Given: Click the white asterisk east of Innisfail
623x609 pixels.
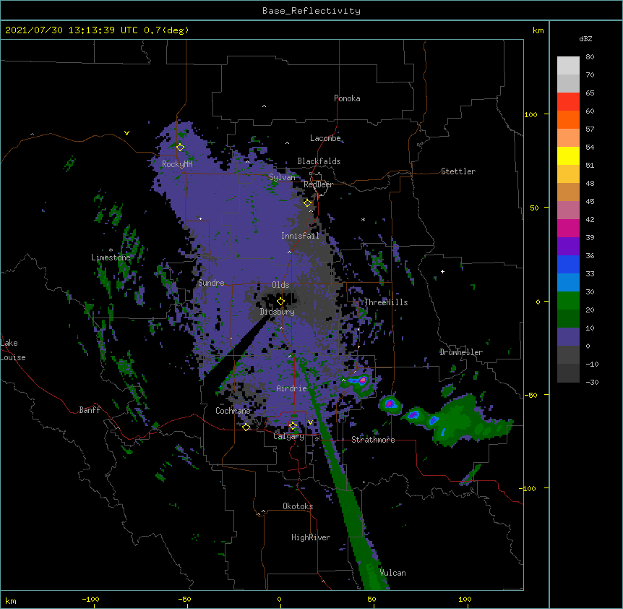Looking at the screenshot, I should coord(363,220).
